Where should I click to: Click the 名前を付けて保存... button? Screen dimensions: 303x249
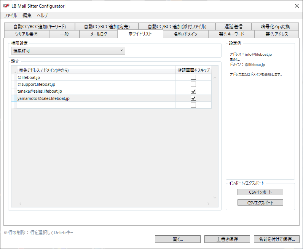click(x=277, y=239)
